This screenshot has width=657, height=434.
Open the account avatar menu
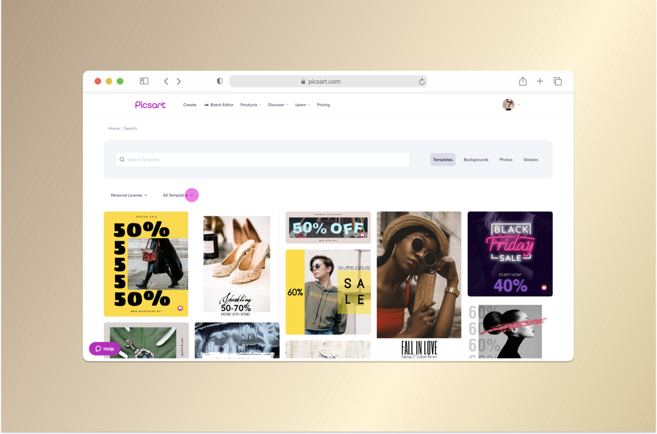(x=508, y=105)
